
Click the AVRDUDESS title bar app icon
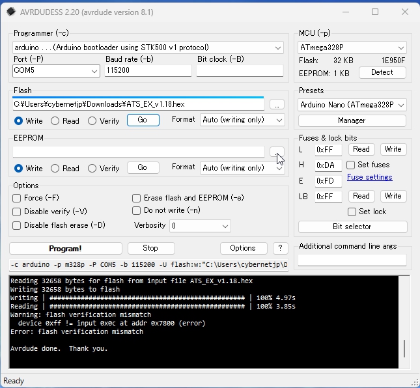point(12,12)
